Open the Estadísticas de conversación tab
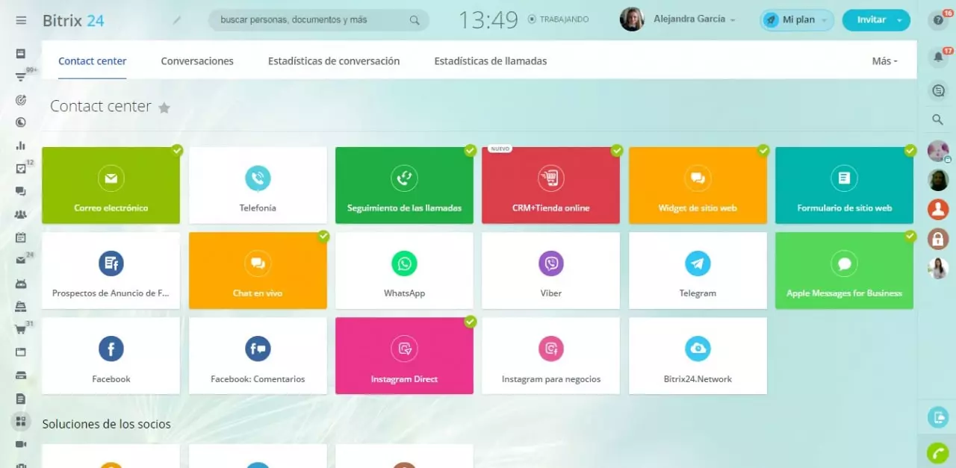Image resolution: width=956 pixels, height=468 pixels. 334,61
